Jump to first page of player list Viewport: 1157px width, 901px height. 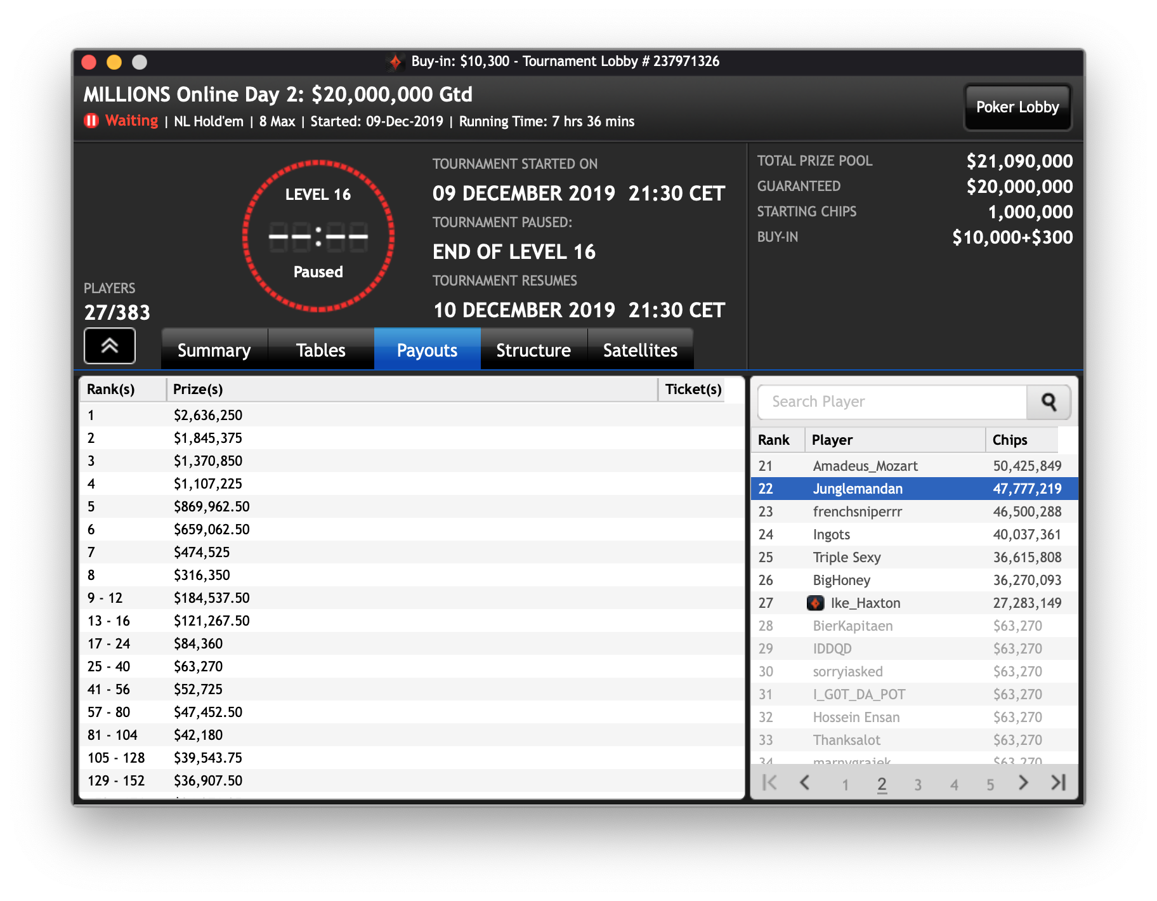click(x=769, y=783)
